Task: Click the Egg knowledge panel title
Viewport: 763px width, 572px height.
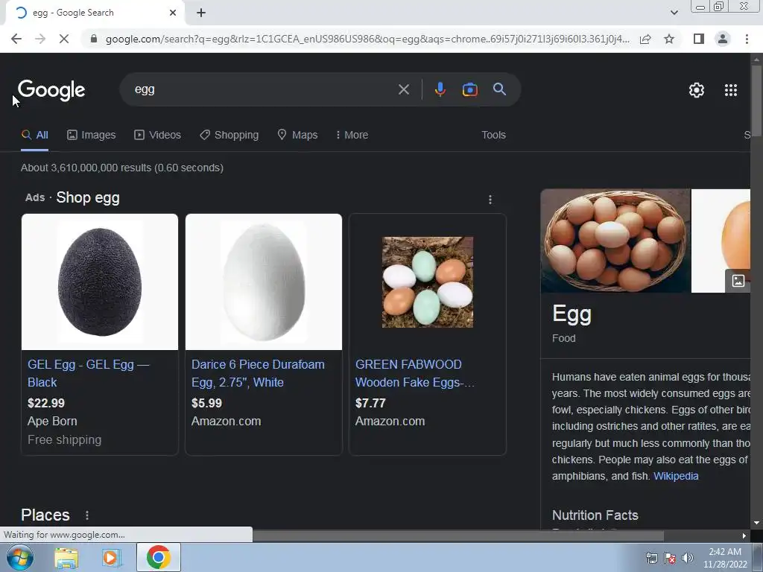Action: 572,315
